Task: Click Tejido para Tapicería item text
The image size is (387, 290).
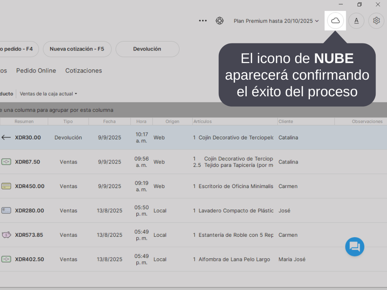Action: [x=239, y=165]
